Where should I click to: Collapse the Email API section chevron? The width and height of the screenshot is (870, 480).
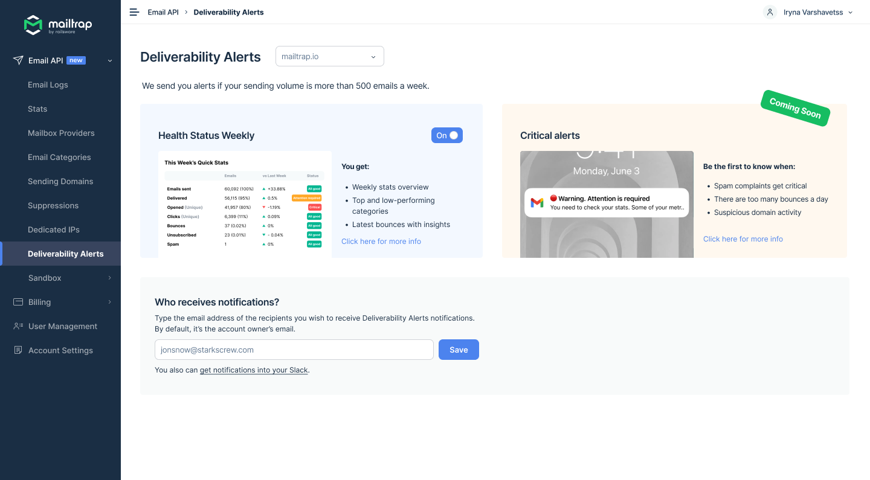tap(110, 60)
